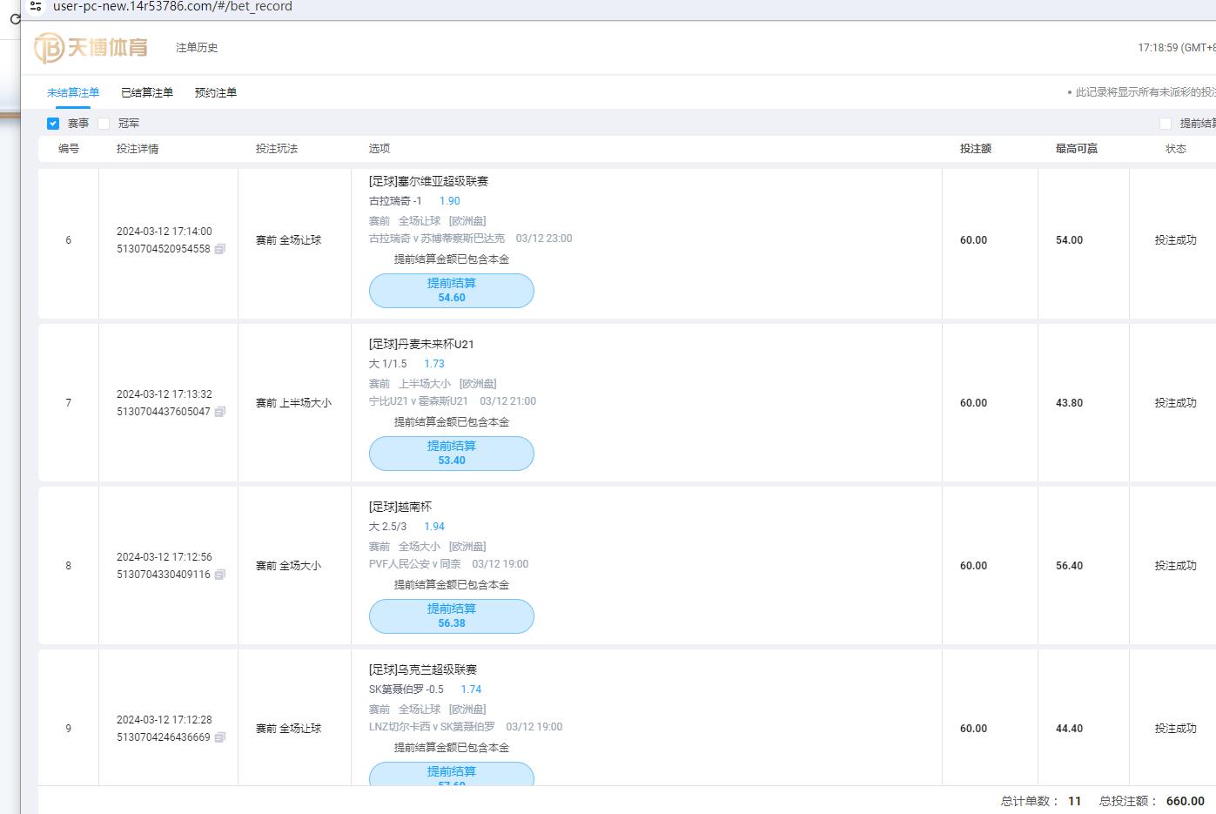The width and height of the screenshot is (1216, 814).
Task: Switch to 预约注单 tab
Action: 216,92
